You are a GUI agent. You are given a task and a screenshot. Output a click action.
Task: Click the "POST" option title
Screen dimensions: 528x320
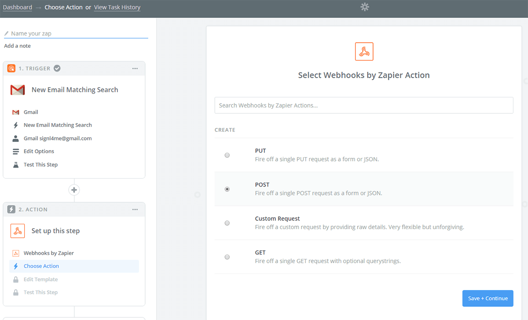[262, 185]
